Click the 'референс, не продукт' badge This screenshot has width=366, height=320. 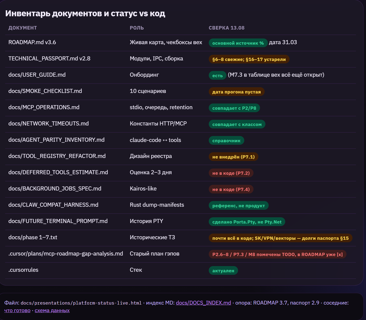tap(239, 205)
